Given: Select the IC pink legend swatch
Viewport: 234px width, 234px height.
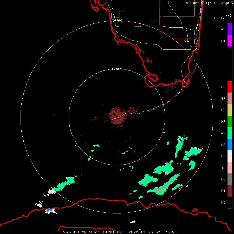Looking at the screenshot, I should point(230,168).
